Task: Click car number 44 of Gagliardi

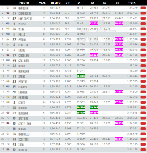Action: (14, 60)
